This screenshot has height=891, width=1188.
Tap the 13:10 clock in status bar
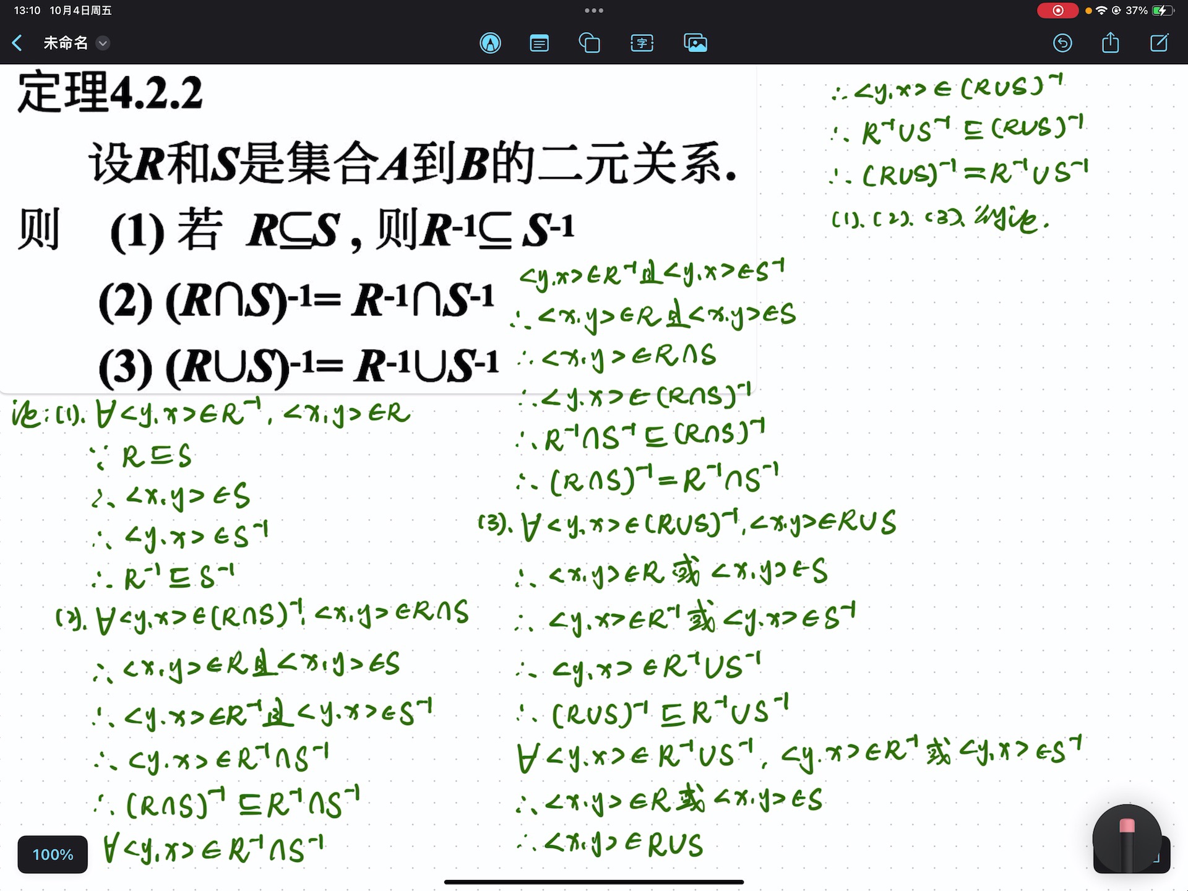[x=27, y=11]
